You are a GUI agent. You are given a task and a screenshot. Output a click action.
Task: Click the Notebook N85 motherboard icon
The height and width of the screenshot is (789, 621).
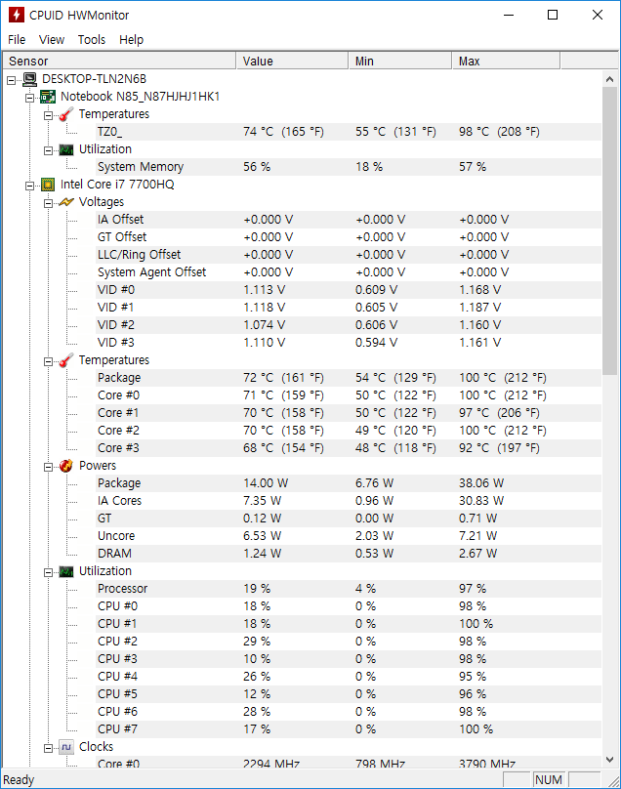[x=48, y=97]
